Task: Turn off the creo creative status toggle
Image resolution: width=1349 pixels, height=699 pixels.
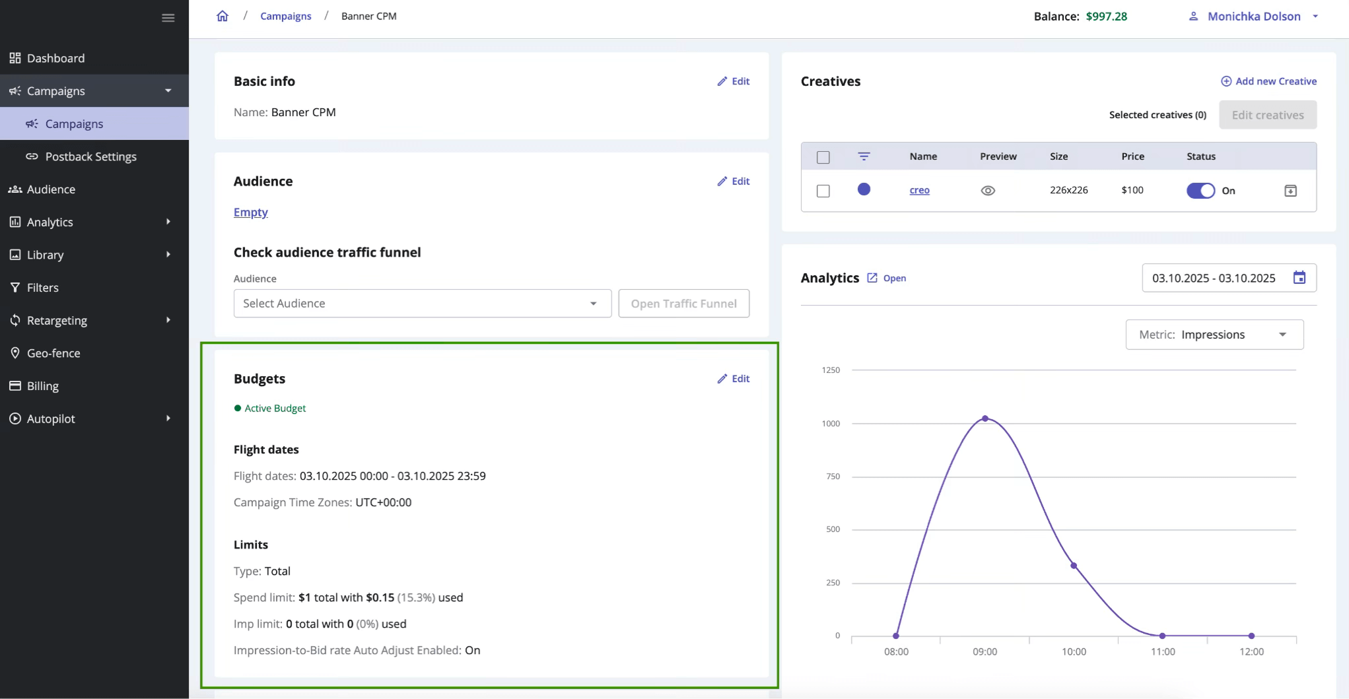Action: 1201,190
